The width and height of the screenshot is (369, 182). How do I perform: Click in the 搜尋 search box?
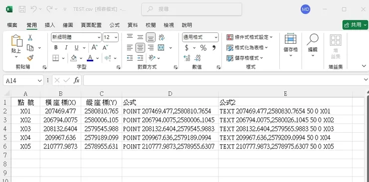pyautogui.click(x=192, y=9)
